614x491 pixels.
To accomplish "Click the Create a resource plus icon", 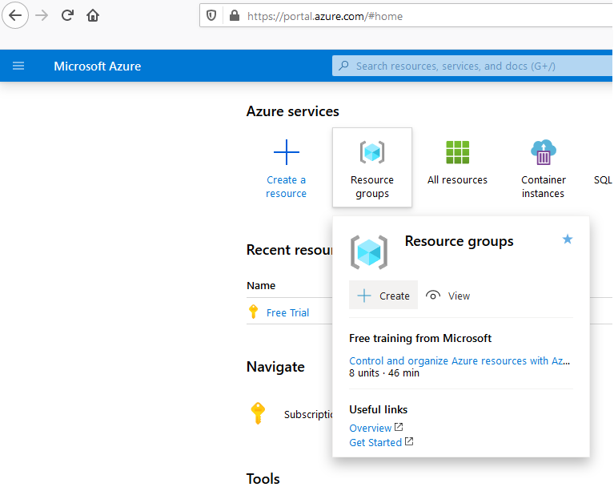I will click(287, 152).
